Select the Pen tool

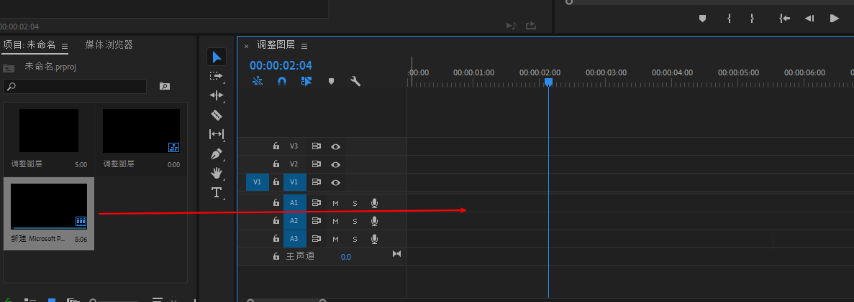[x=217, y=154]
